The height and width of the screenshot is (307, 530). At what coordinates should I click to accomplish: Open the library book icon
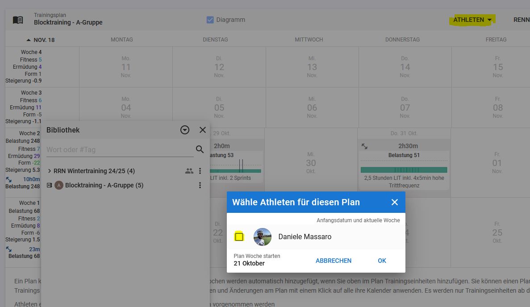(x=18, y=20)
